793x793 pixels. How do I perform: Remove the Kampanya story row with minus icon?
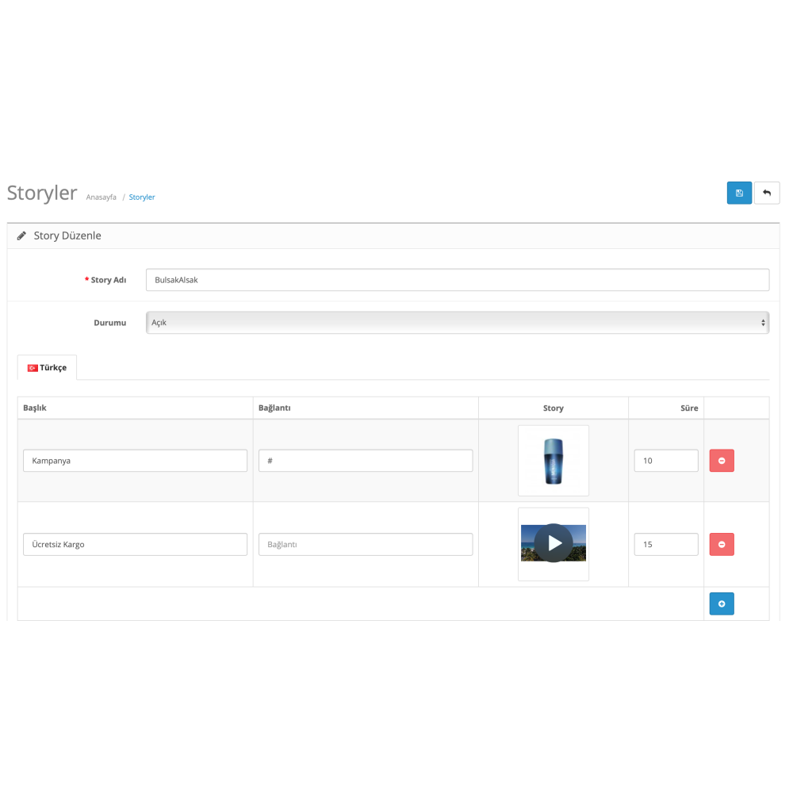point(722,460)
